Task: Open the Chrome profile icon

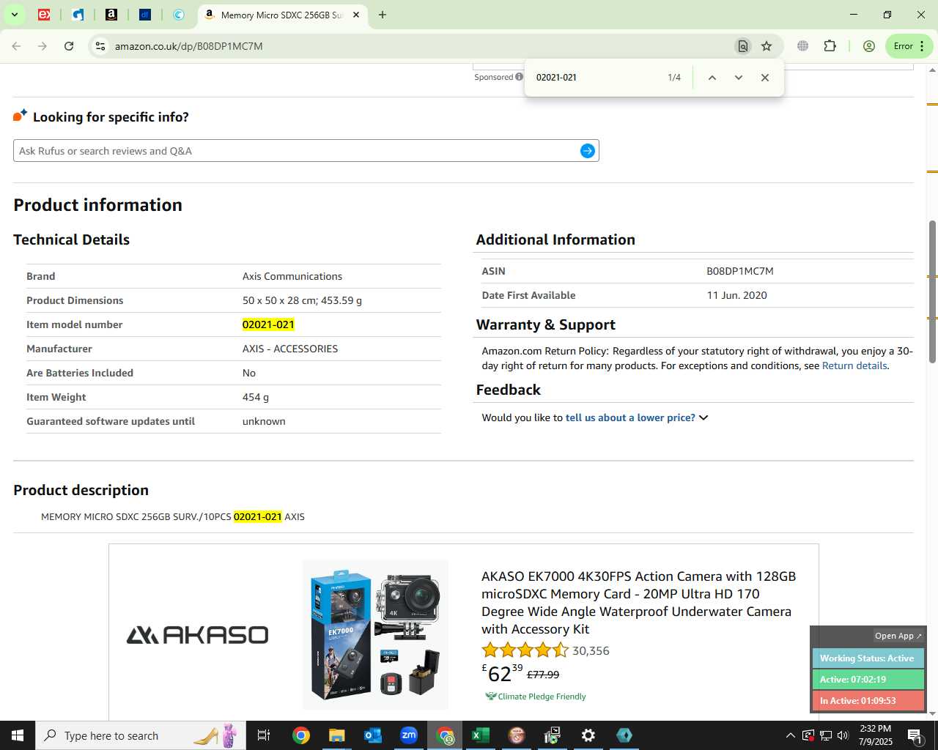Action: 869,46
